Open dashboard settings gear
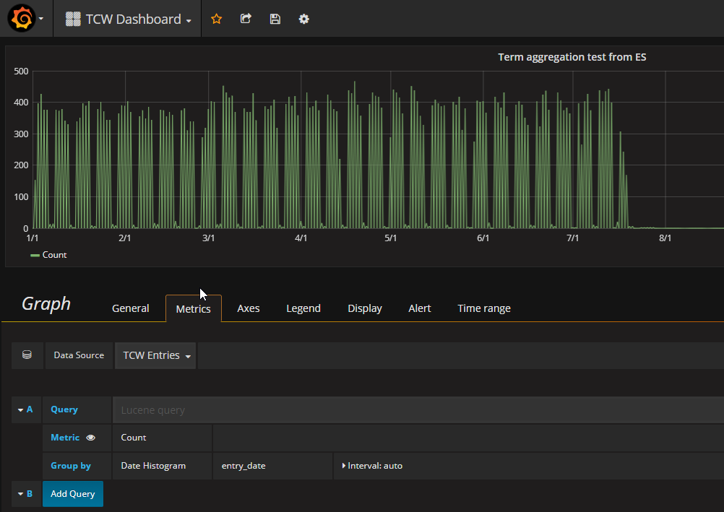 [303, 19]
